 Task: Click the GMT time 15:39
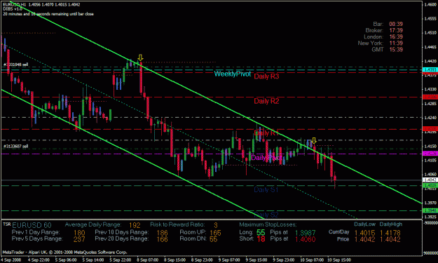(x=396, y=50)
